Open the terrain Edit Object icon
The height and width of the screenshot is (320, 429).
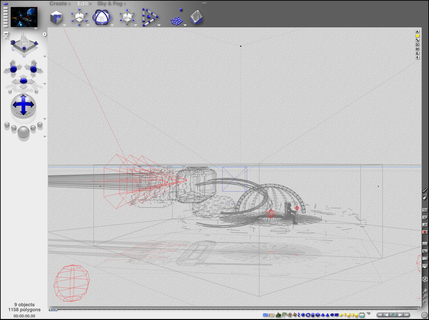(196, 18)
